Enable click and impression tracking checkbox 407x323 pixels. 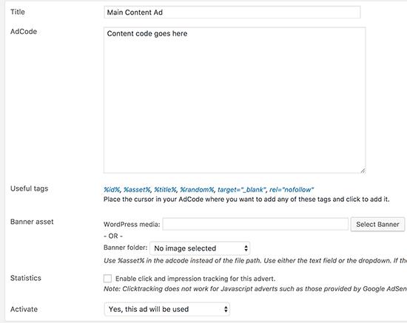[x=107, y=279]
